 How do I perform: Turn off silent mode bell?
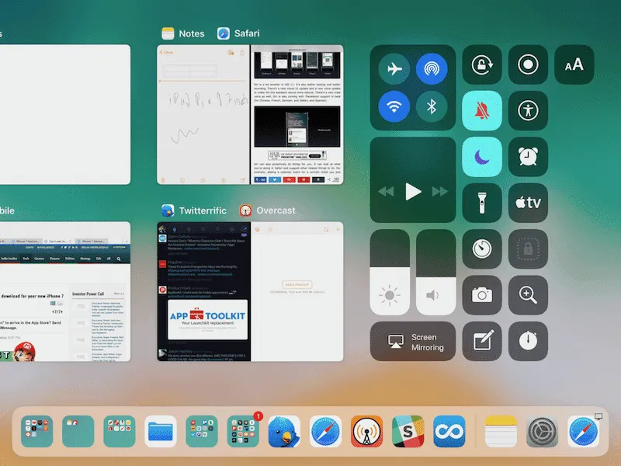(482, 111)
